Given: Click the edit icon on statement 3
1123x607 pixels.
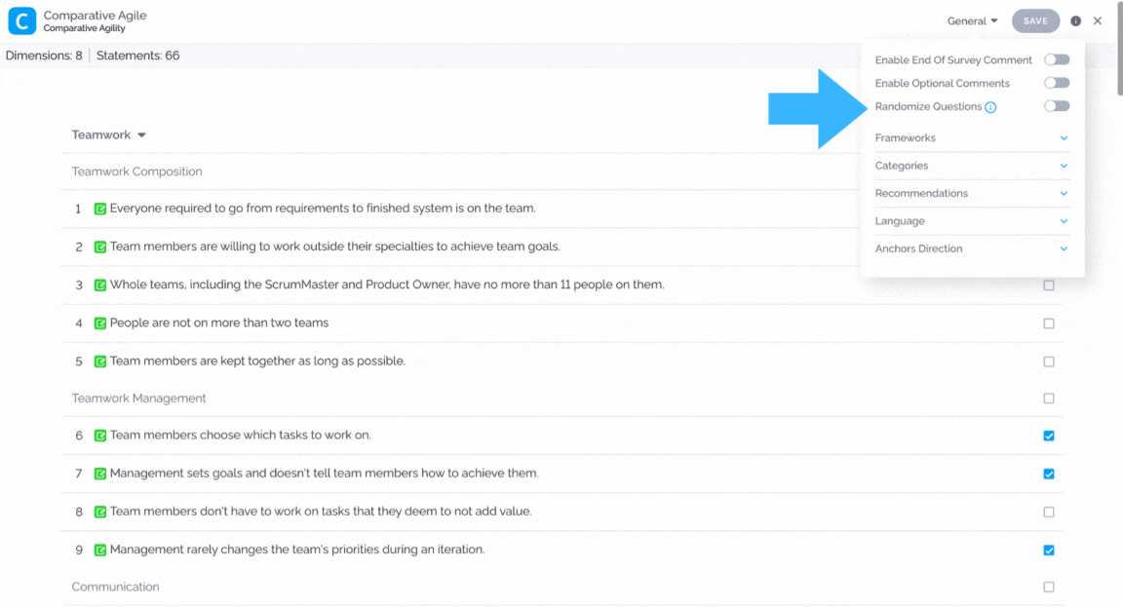Looking at the screenshot, I should tap(100, 285).
